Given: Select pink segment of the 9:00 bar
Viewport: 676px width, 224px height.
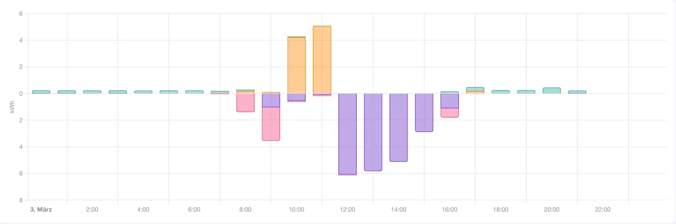Looking at the screenshot, I should (x=271, y=124).
